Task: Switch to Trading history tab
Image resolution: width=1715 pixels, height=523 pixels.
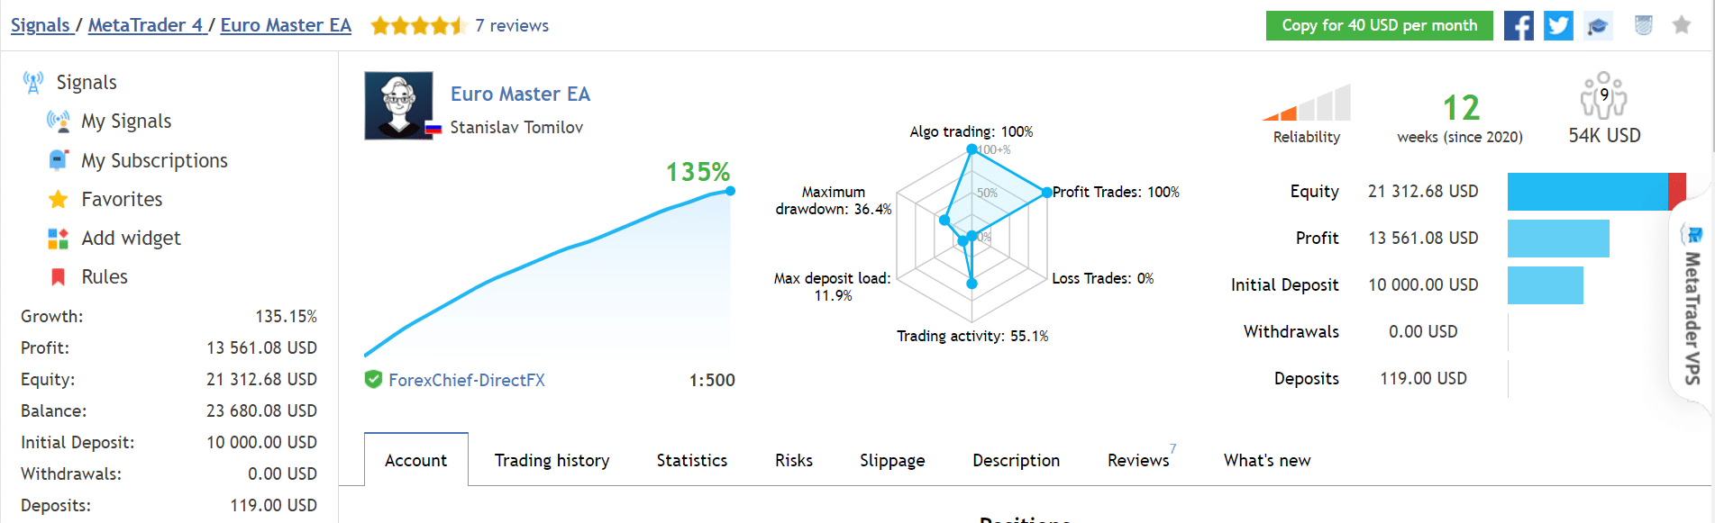Action: point(552,460)
